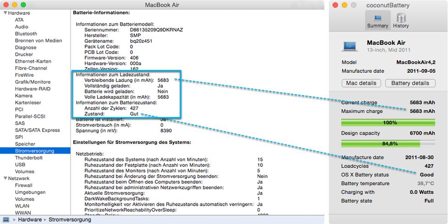
Task: Click the 100% charge progress bar
Action: [x=388, y=123]
